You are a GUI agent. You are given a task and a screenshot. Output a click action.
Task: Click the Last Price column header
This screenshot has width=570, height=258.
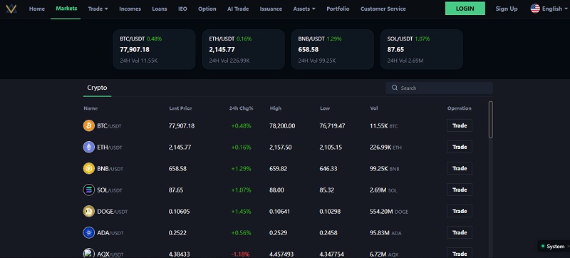(180, 108)
